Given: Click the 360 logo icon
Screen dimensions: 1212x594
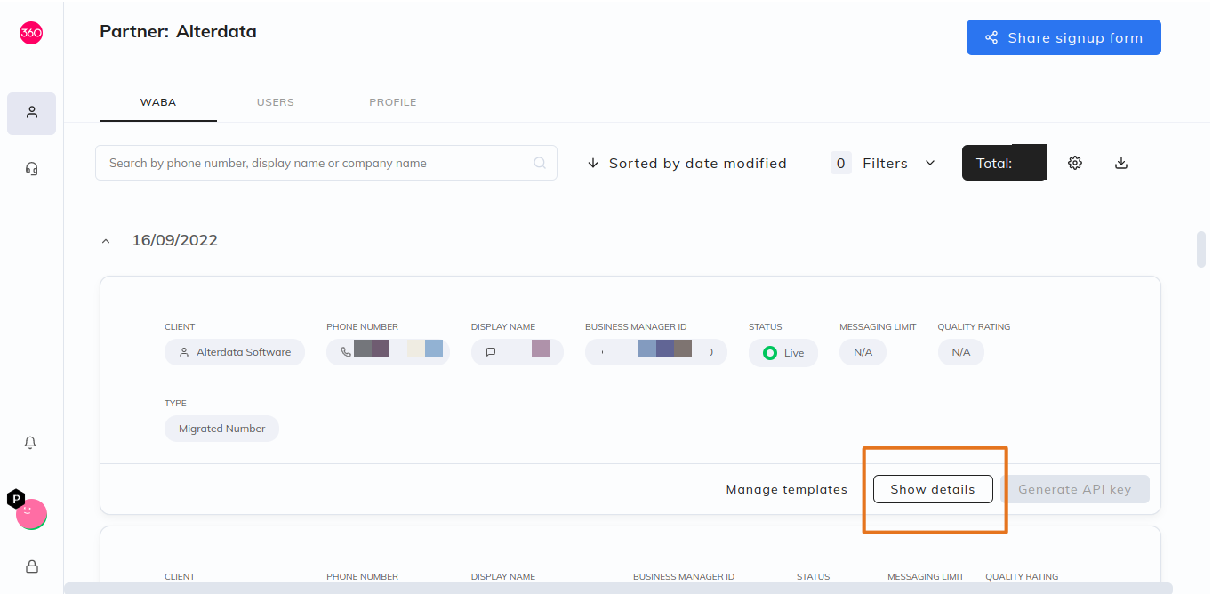Looking at the screenshot, I should coord(31,33).
